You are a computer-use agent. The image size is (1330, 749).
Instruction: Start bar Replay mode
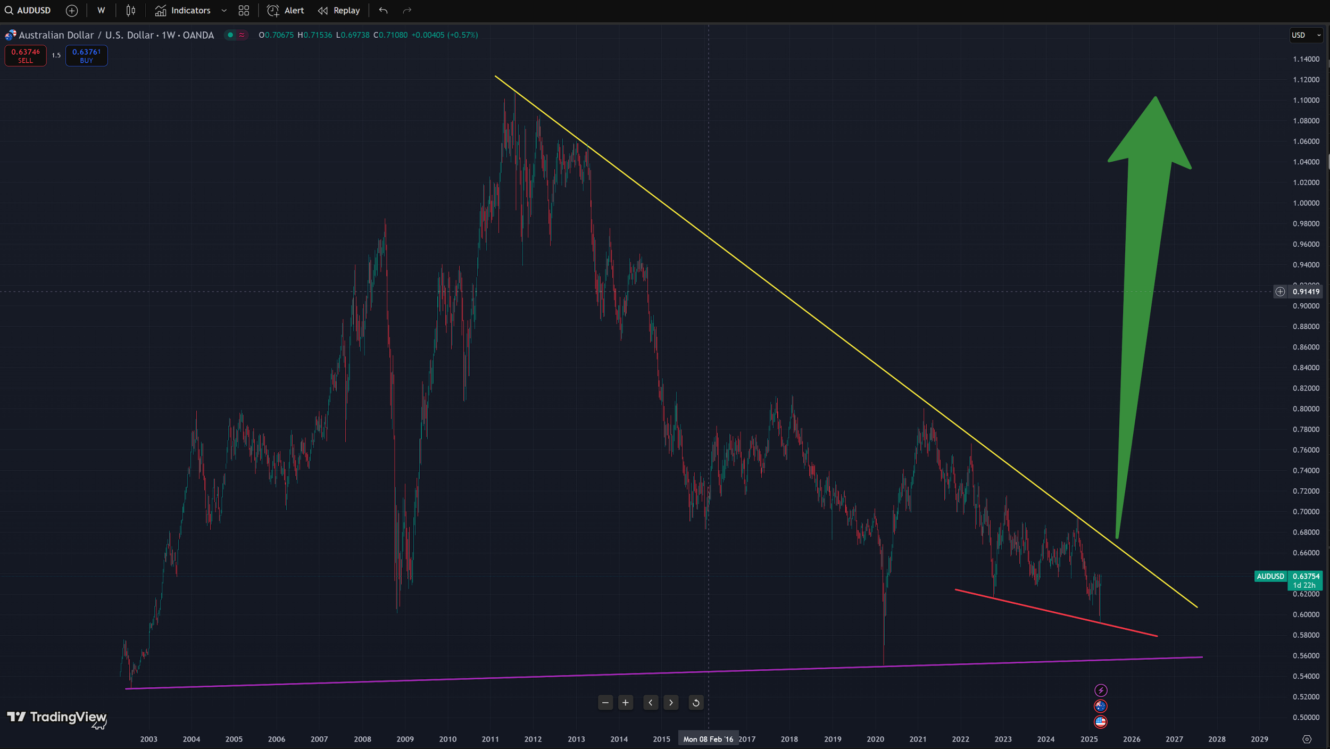click(x=339, y=11)
